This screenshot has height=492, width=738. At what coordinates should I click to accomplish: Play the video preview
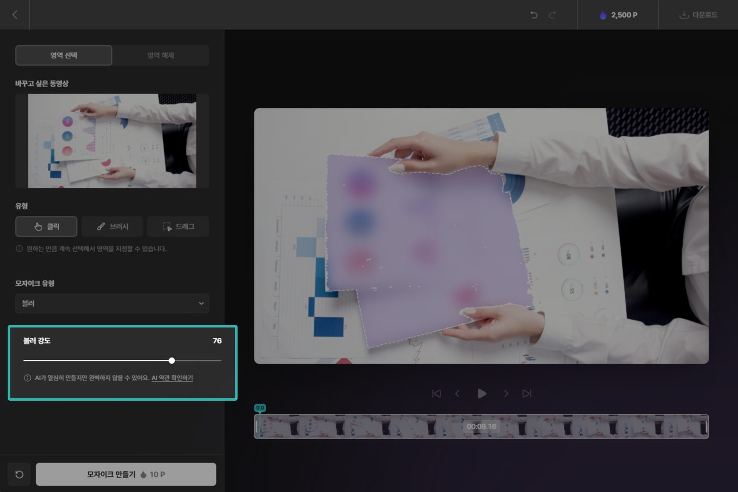(x=482, y=394)
